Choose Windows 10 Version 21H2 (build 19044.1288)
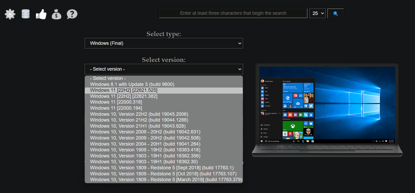This screenshot has height=193, width=415. 164,120
